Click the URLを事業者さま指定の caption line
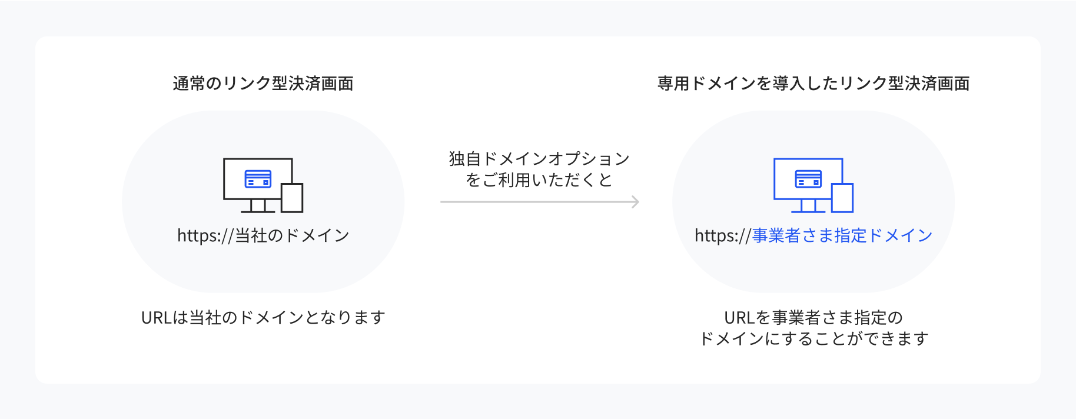Screen dimensions: 1076x419 [813, 318]
